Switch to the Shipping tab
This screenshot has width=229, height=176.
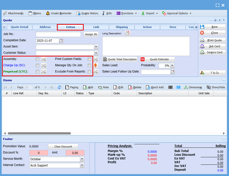122,27
